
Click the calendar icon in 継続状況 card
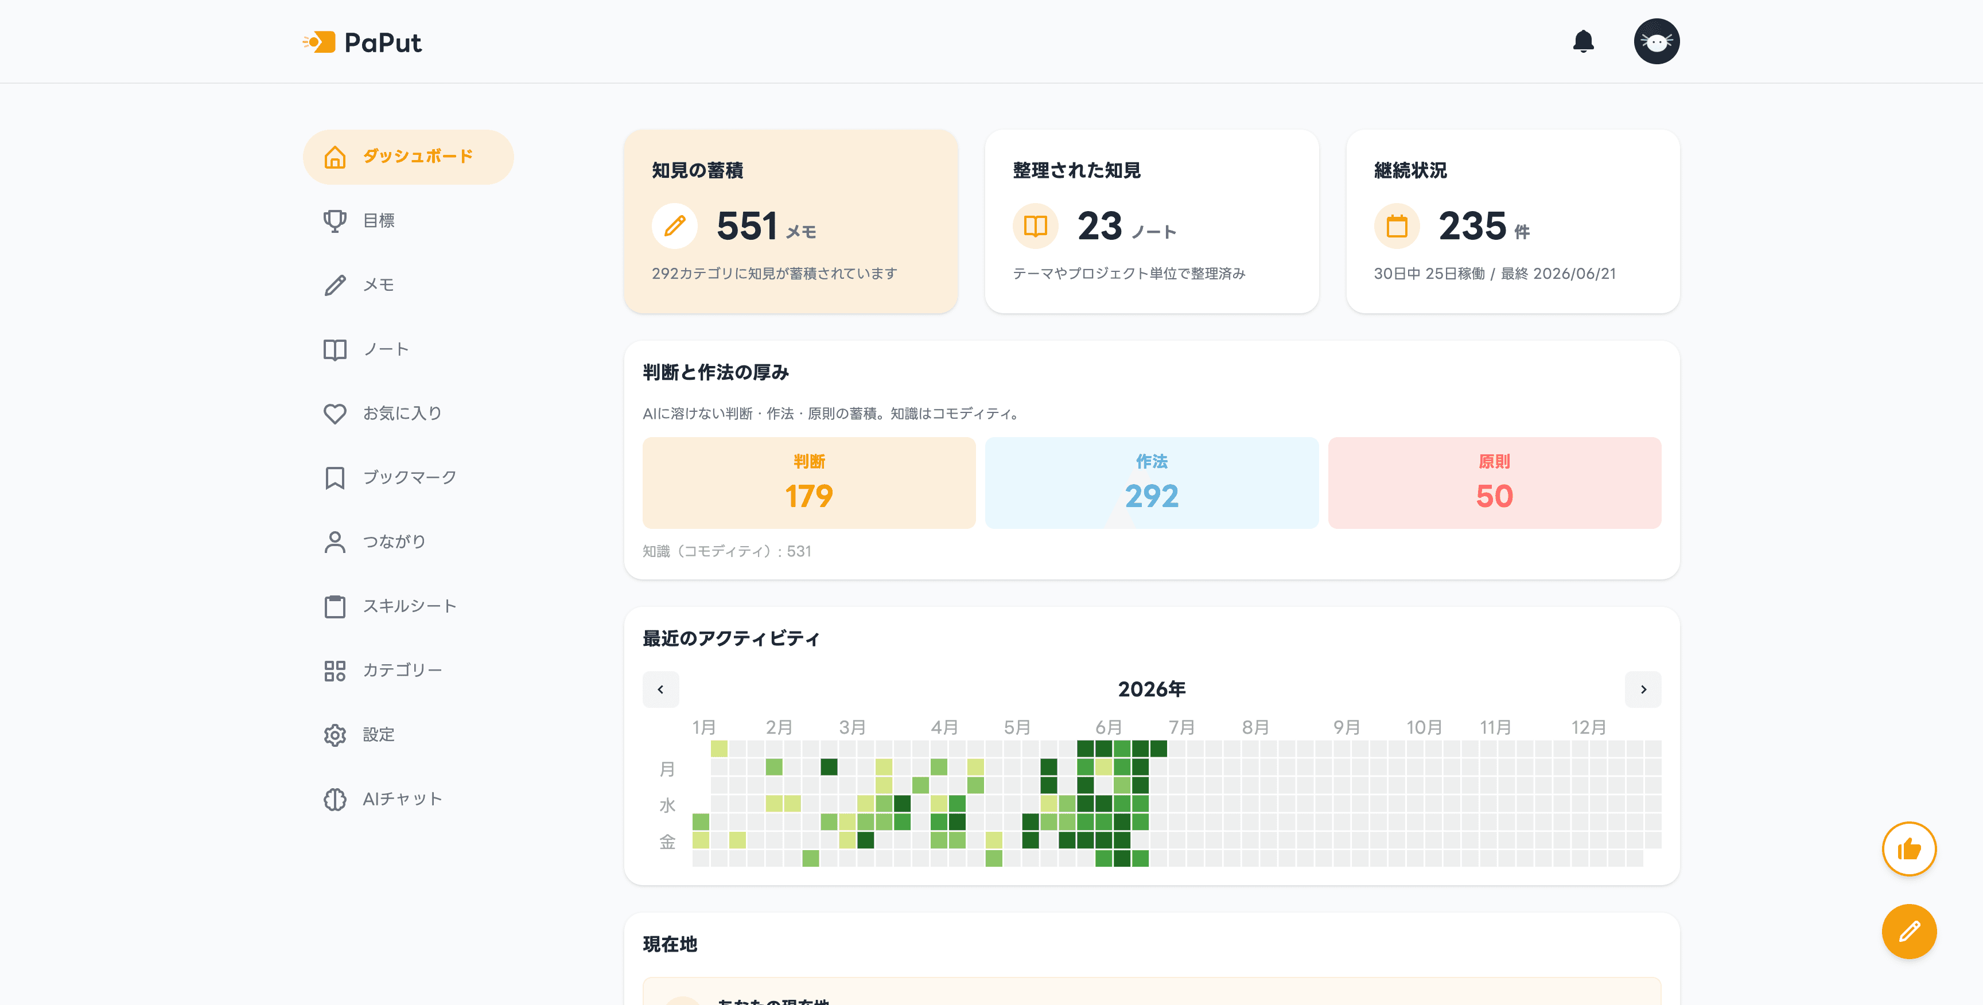click(x=1397, y=225)
